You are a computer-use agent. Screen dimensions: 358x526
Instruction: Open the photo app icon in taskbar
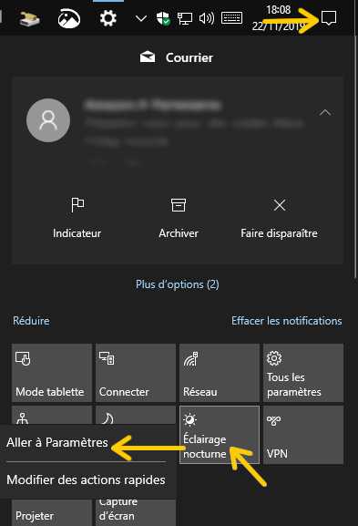[x=68, y=18]
